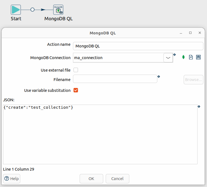Uncheck Use variable substitution
The height and width of the screenshot is (187, 207).
coord(76,90)
